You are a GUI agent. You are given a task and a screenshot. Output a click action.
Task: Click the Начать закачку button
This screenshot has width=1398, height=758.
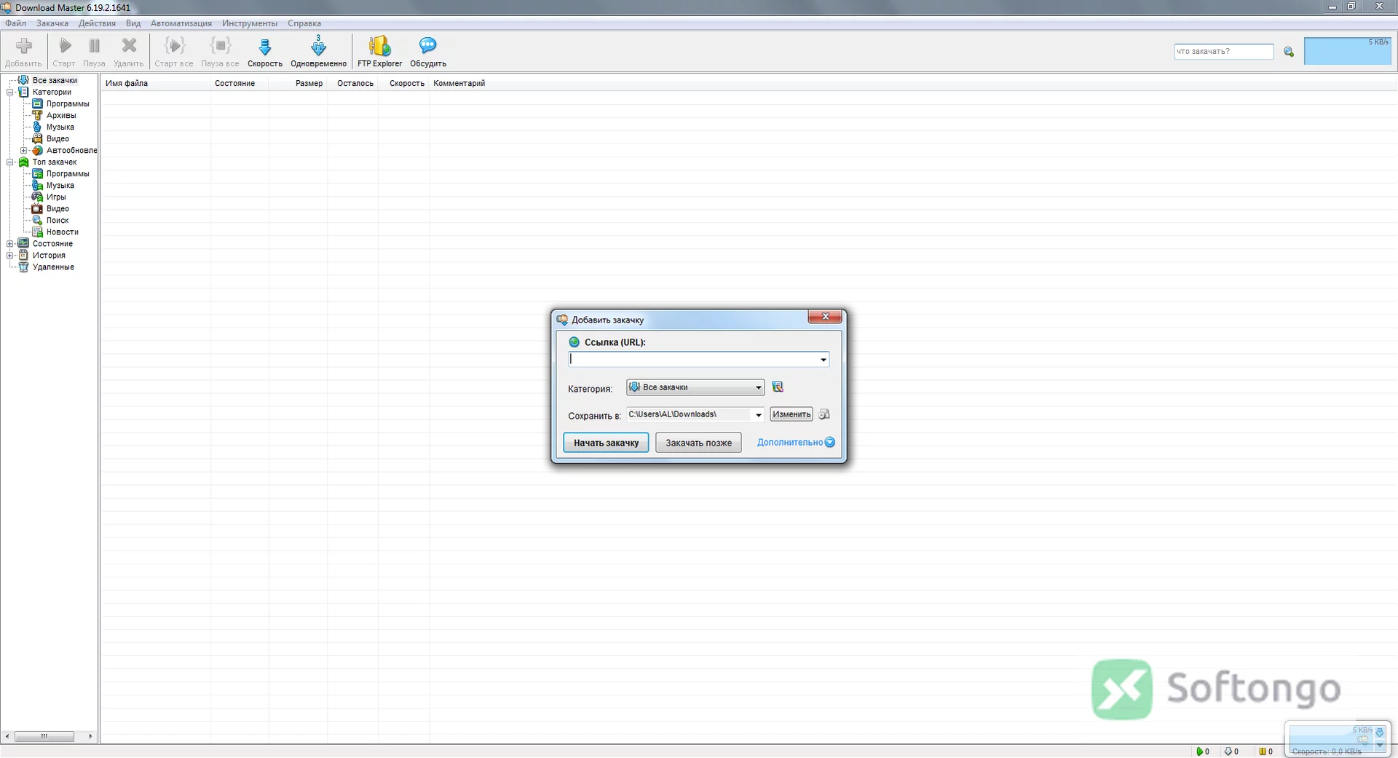pos(606,443)
